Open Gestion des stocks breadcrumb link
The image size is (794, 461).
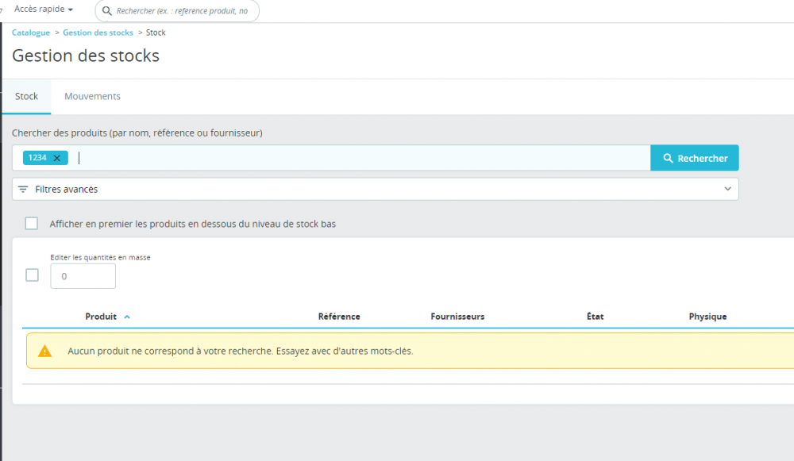pyautogui.click(x=98, y=33)
